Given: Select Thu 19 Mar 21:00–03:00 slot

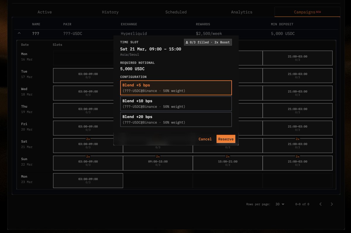Looking at the screenshot, I should [x=297, y=111].
